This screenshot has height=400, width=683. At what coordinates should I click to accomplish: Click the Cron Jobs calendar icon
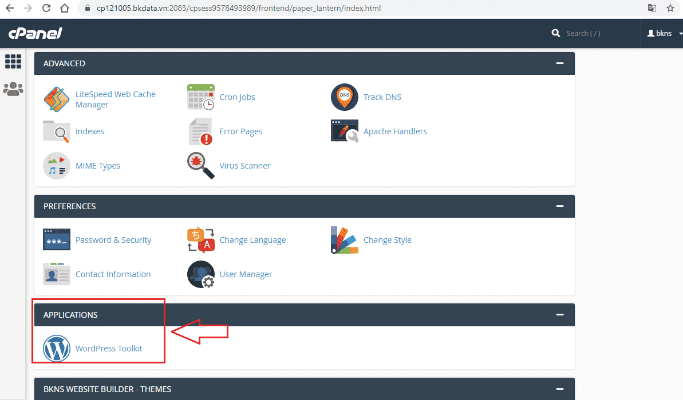coord(201,97)
